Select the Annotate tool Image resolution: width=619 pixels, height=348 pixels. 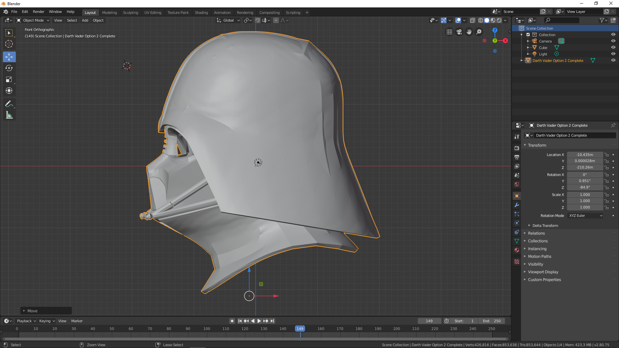pyautogui.click(x=9, y=104)
